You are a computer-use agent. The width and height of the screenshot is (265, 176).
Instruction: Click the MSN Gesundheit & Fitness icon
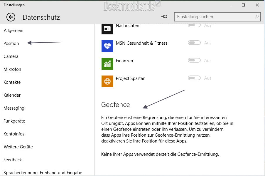point(107,46)
